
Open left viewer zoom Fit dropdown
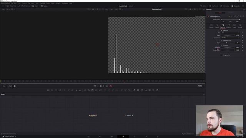tap(3, 9)
